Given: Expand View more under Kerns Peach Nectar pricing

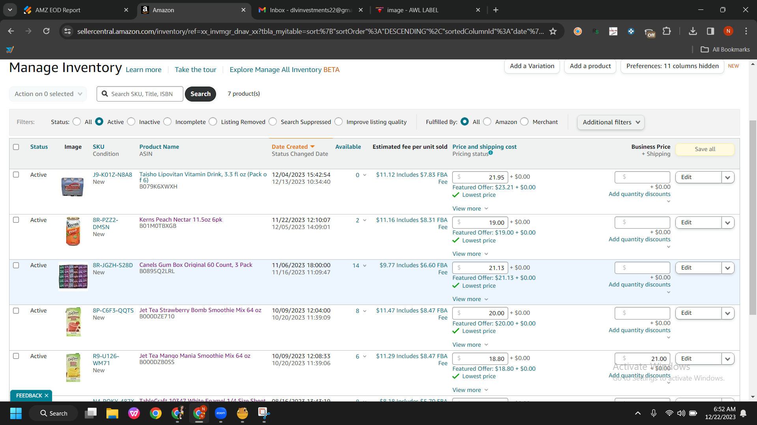Looking at the screenshot, I should (470, 254).
